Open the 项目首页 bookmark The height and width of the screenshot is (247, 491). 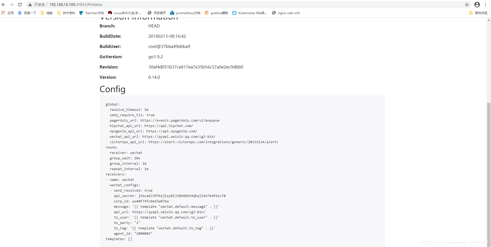tap(157, 13)
